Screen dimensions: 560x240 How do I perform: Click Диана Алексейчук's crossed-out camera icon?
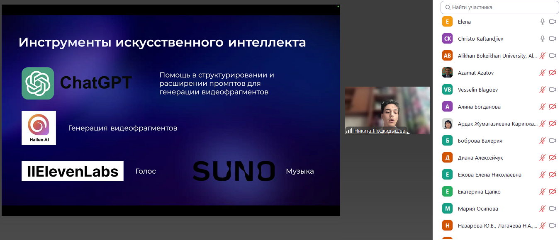[552, 158]
